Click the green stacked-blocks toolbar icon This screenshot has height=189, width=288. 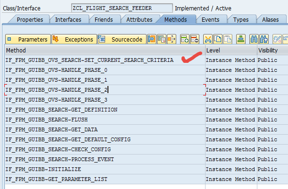[241, 39]
